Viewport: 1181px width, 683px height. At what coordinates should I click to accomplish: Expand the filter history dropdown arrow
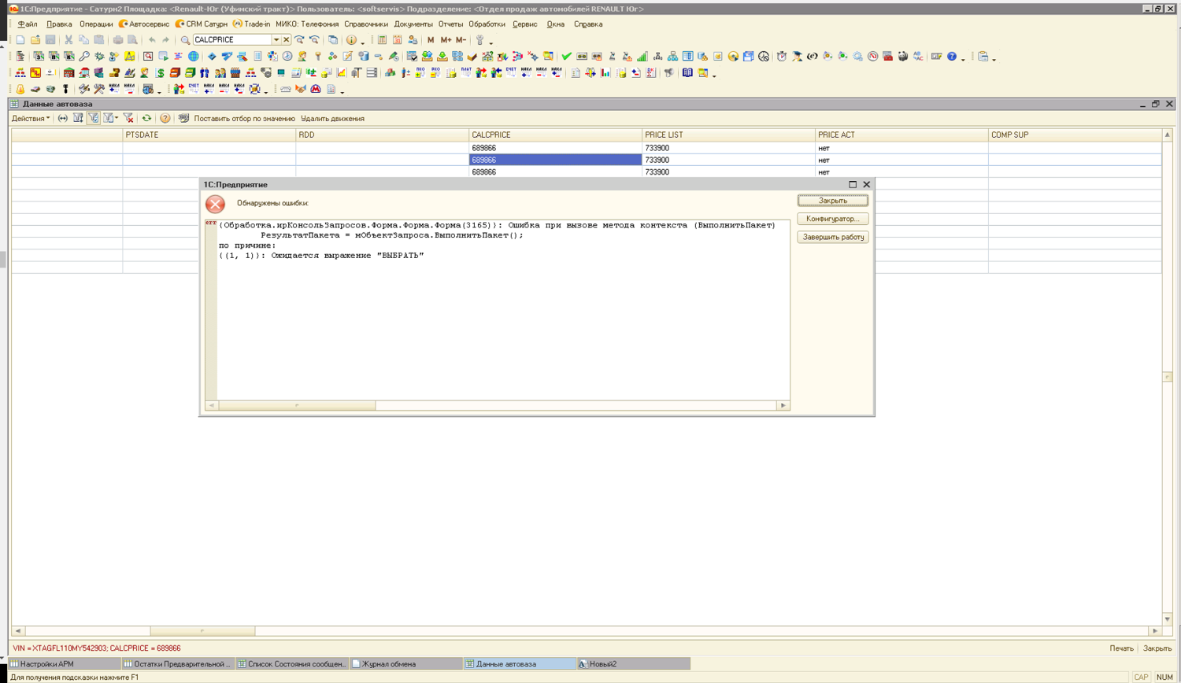(117, 119)
